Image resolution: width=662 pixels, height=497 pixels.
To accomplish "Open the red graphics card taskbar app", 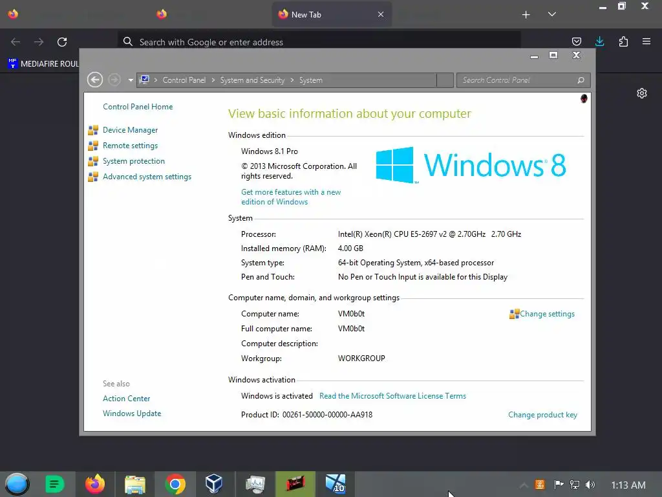I will tap(295, 484).
